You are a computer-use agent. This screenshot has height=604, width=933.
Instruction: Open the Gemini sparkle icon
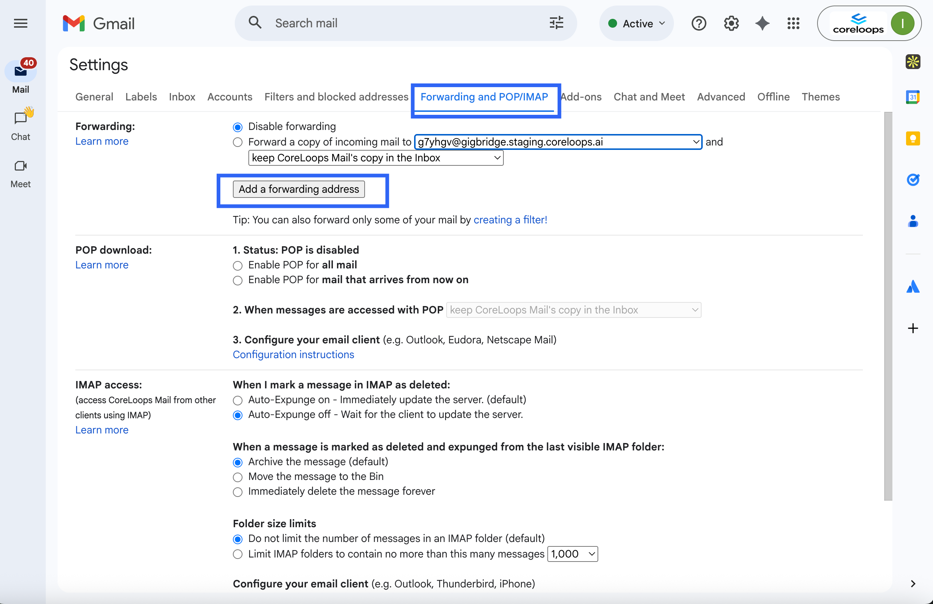[x=762, y=24]
